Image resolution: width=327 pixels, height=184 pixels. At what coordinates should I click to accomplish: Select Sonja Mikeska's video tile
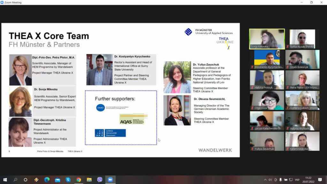tap(267, 39)
